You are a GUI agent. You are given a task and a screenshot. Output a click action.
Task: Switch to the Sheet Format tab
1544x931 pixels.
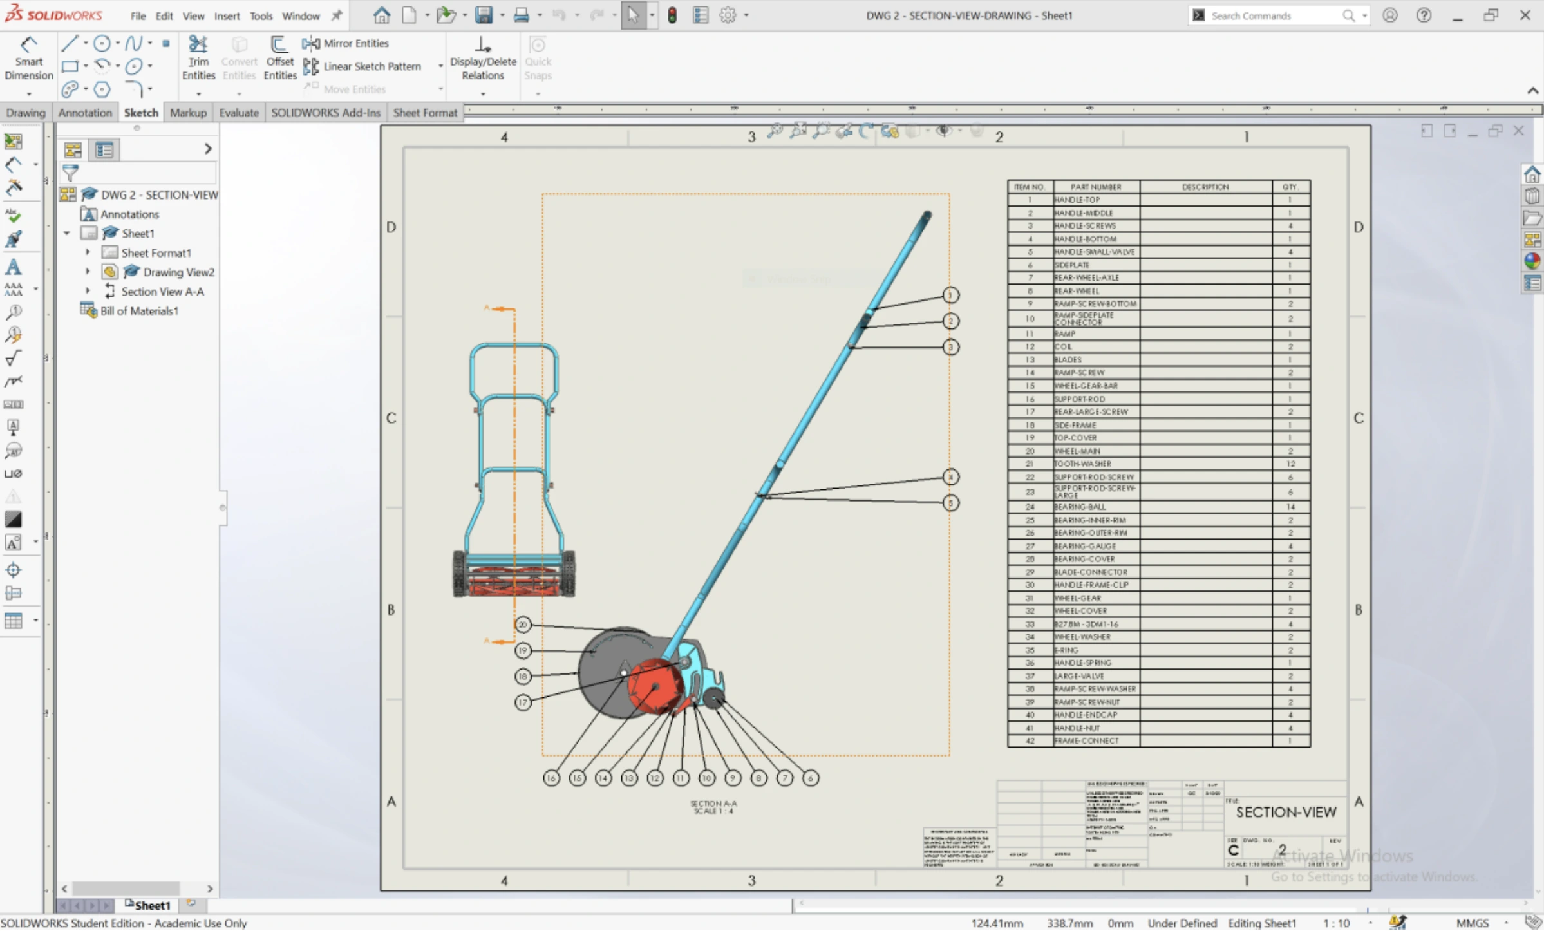click(425, 113)
